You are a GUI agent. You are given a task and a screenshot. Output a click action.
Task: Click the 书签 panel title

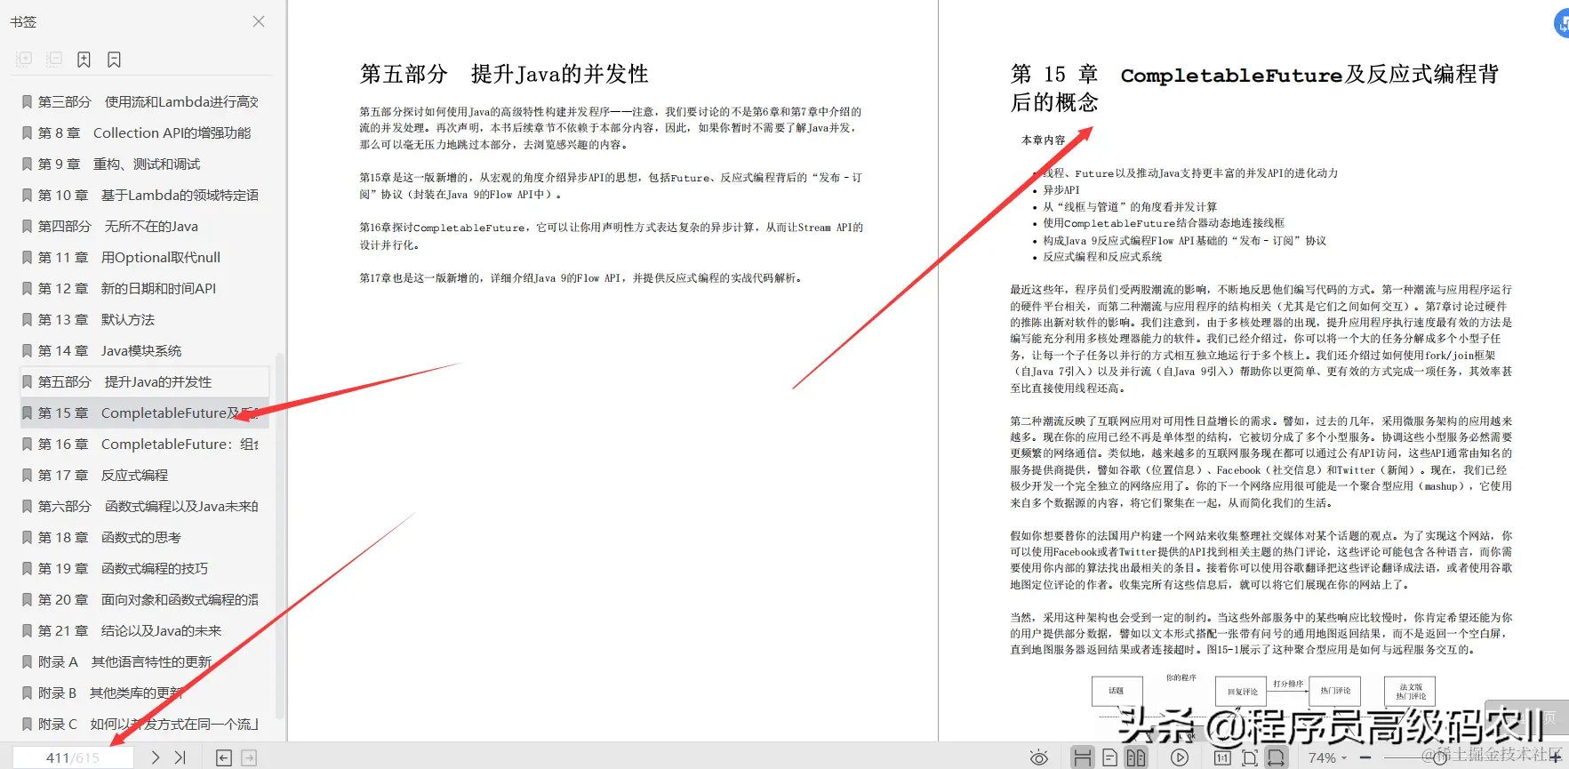coord(23,21)
